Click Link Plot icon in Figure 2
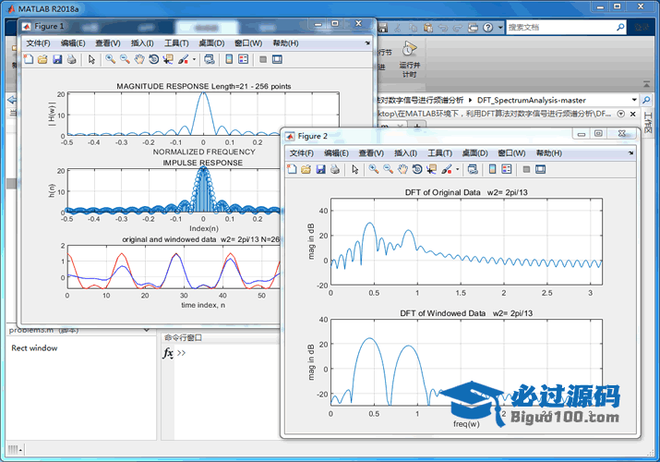Viewport: 660px width, 462px height. point(473,169)
